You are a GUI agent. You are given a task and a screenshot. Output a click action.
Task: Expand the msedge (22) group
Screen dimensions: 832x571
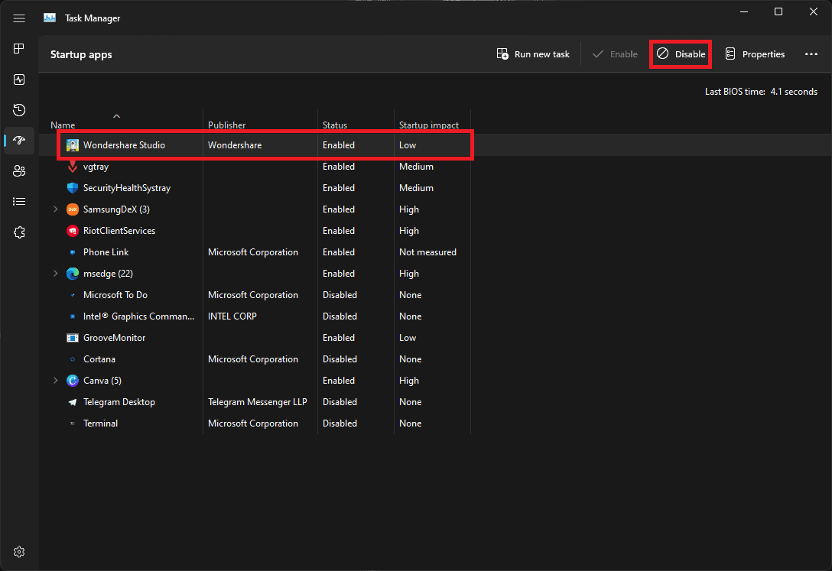tap(55, 274)
